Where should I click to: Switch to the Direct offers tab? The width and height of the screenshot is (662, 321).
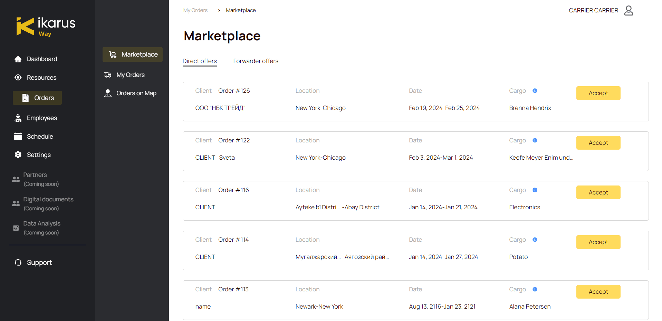(x=200, y=61)
